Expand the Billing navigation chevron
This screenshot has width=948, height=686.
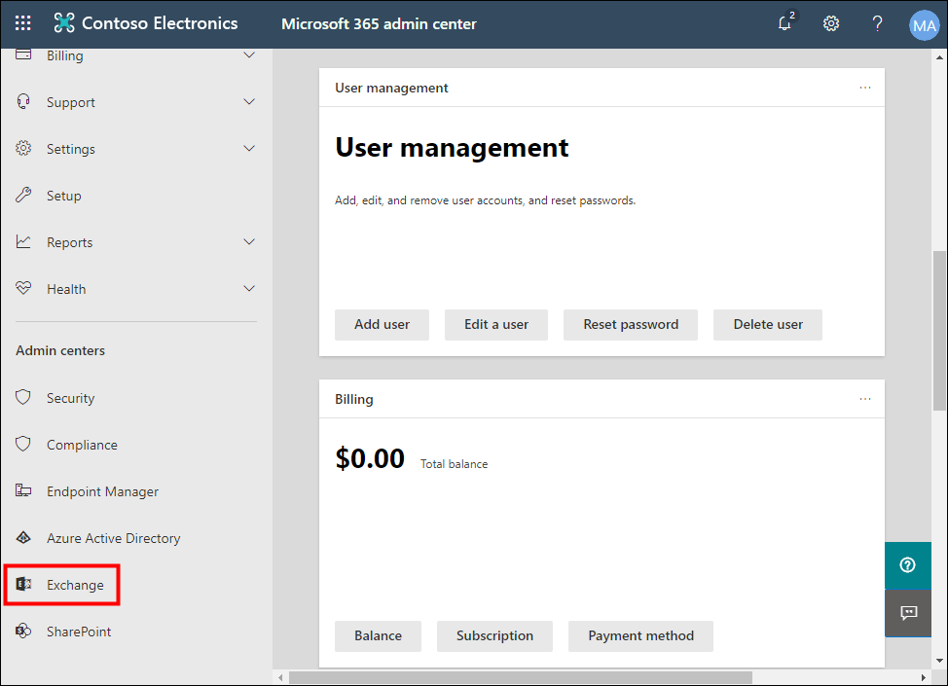click(249, 55)
